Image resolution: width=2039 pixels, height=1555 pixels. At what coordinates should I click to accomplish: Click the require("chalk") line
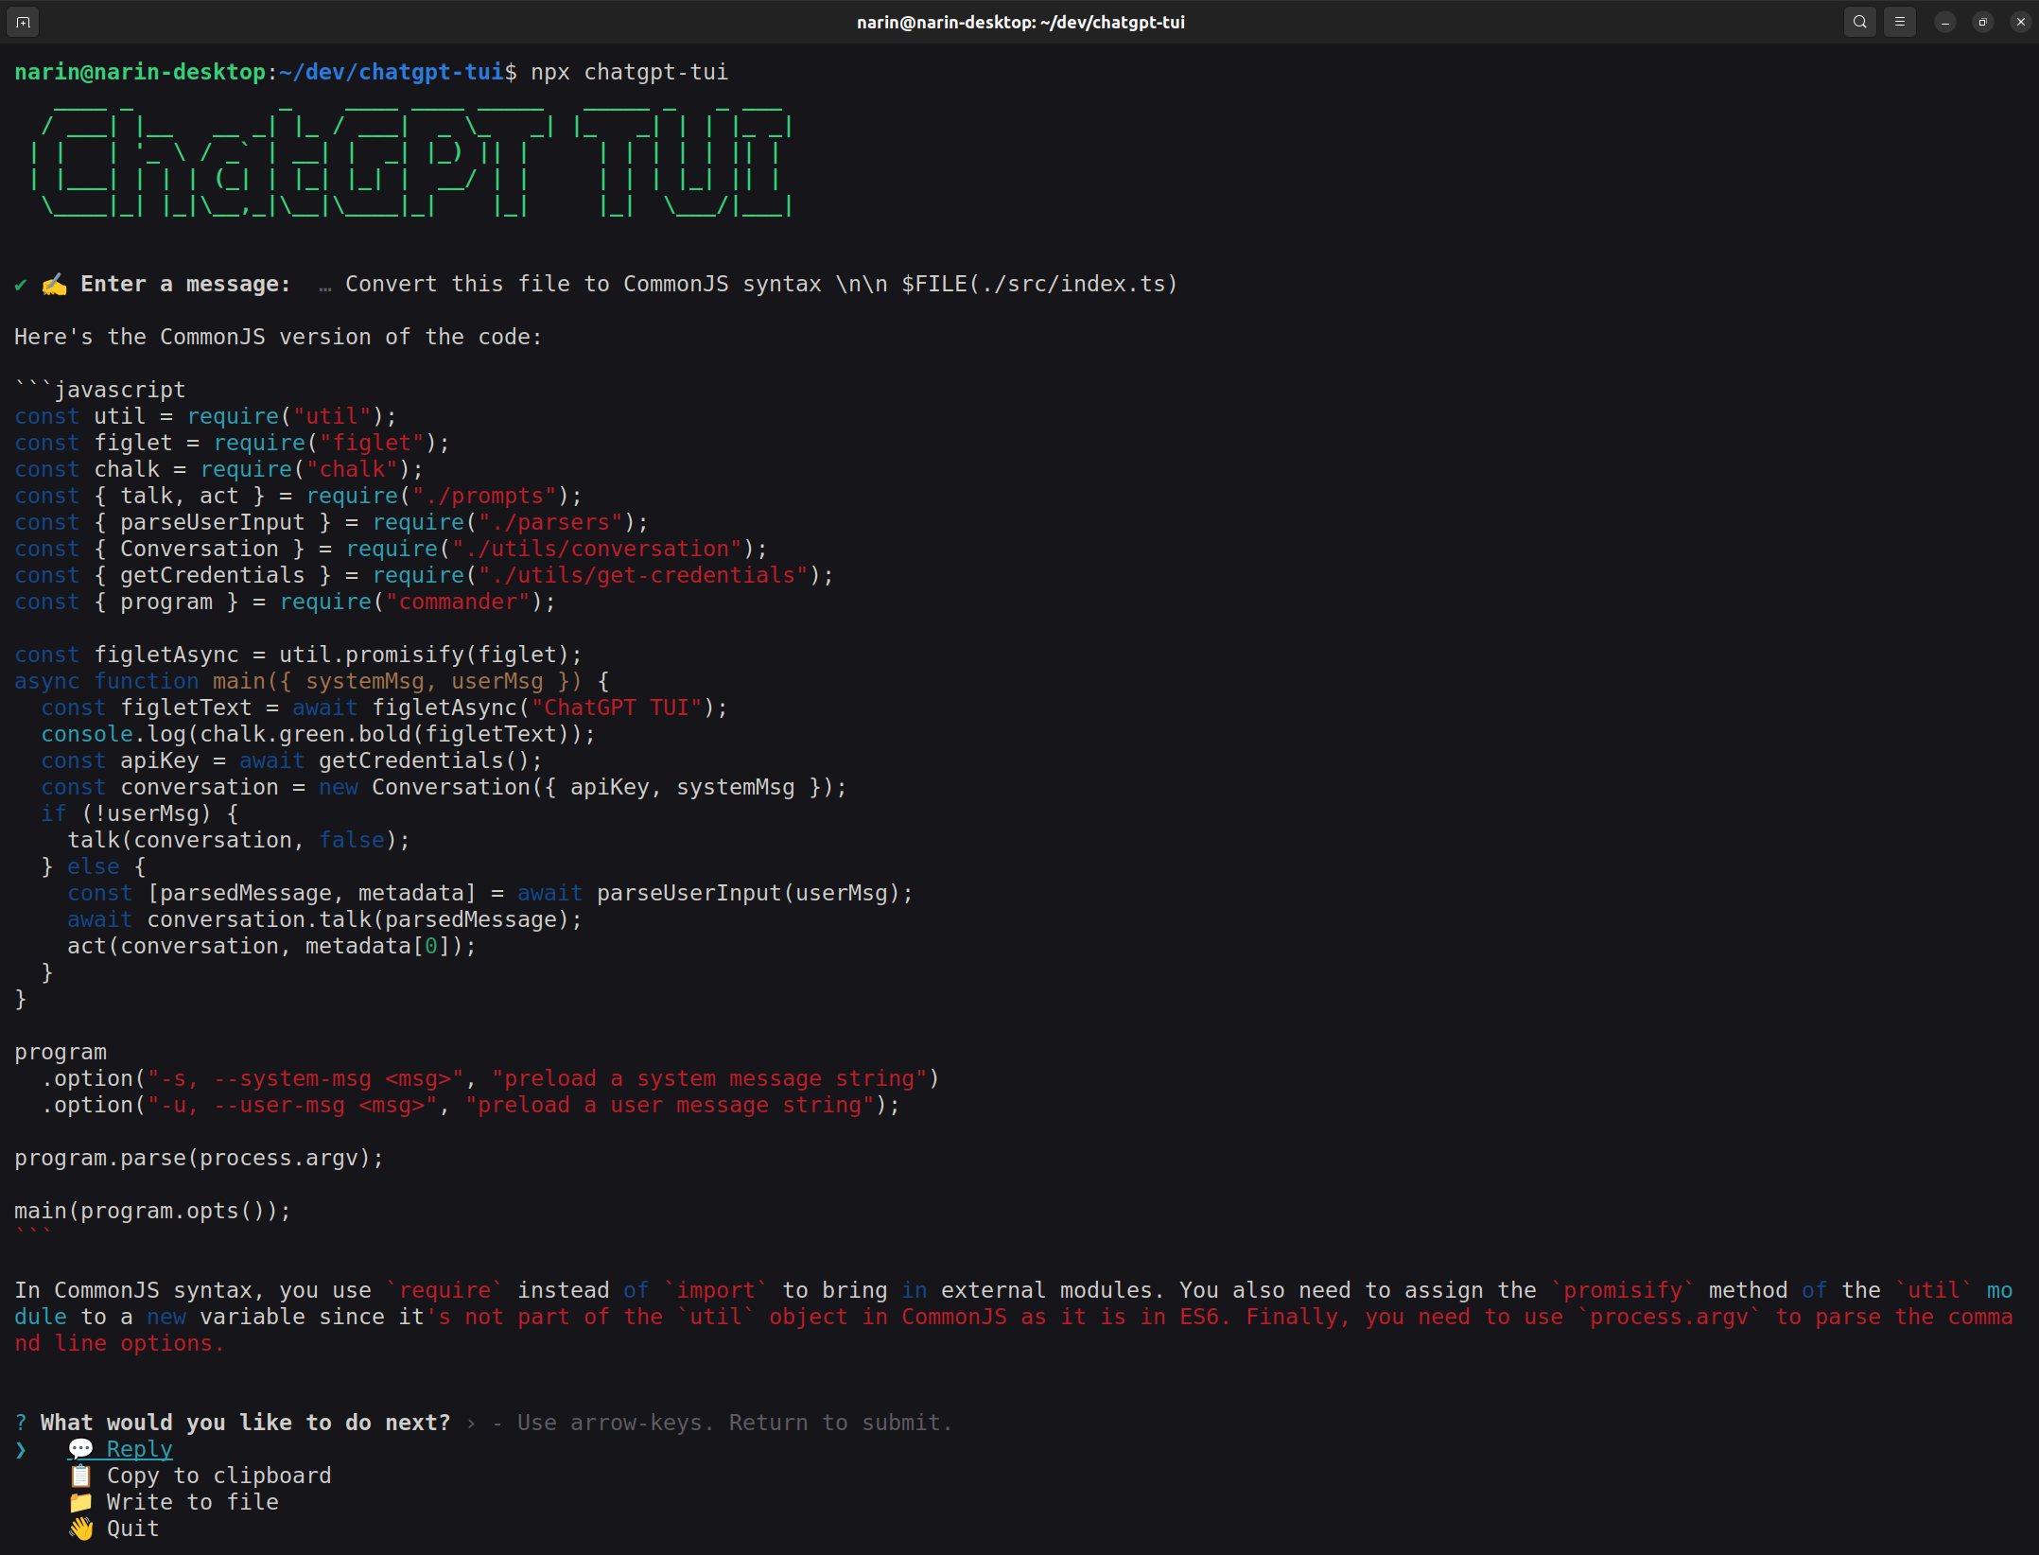[x=218, y=469]
